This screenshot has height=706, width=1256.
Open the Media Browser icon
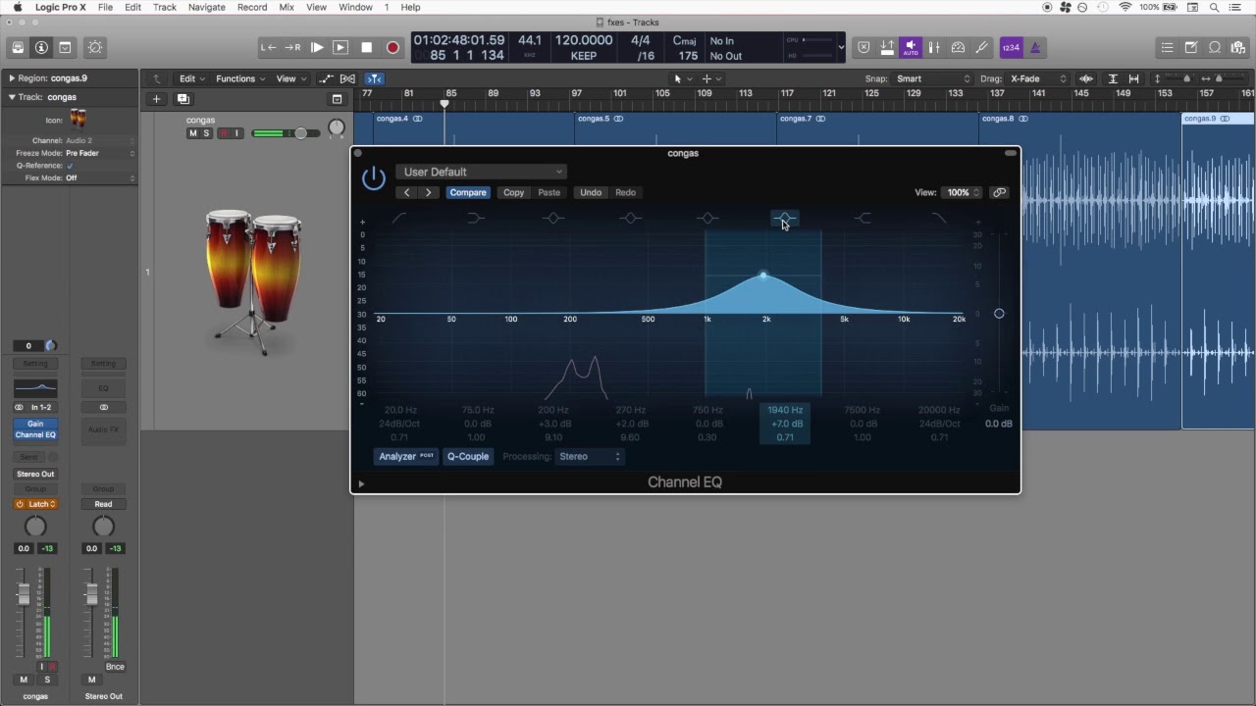click(x=1239, y=47)
